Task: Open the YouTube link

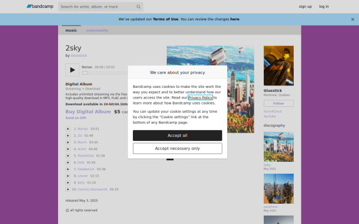Action: pos(270,116)
